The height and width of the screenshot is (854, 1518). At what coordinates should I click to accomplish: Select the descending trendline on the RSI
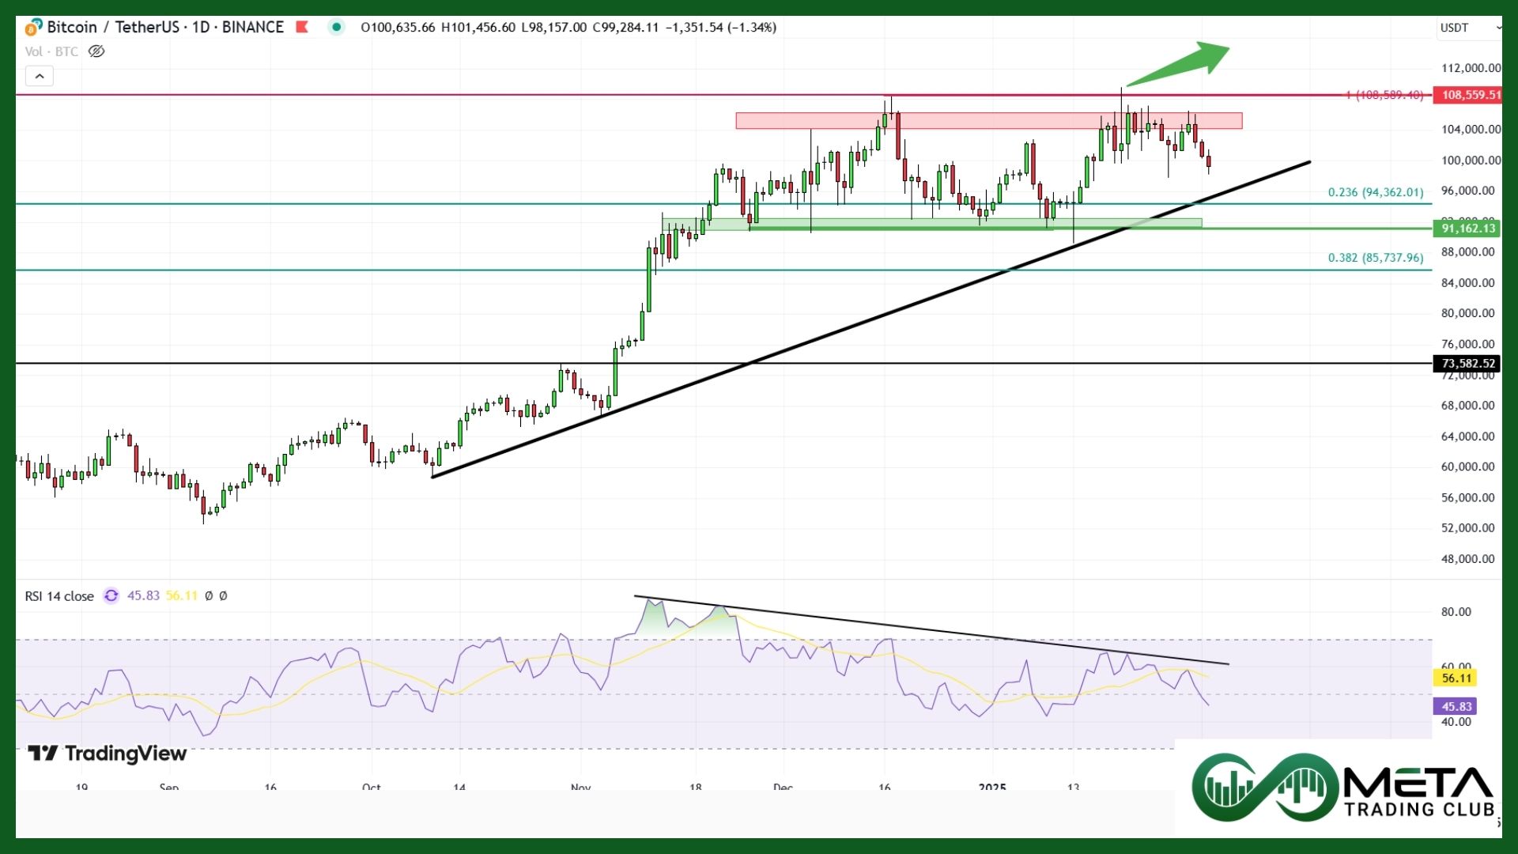[x=931, y=630]
